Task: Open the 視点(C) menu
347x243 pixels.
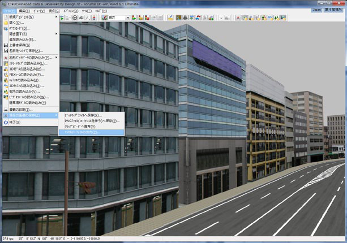Action: 54,11
